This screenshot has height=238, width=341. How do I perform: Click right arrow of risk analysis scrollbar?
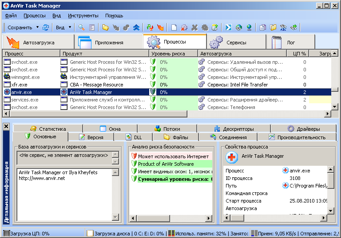[209, 218]
